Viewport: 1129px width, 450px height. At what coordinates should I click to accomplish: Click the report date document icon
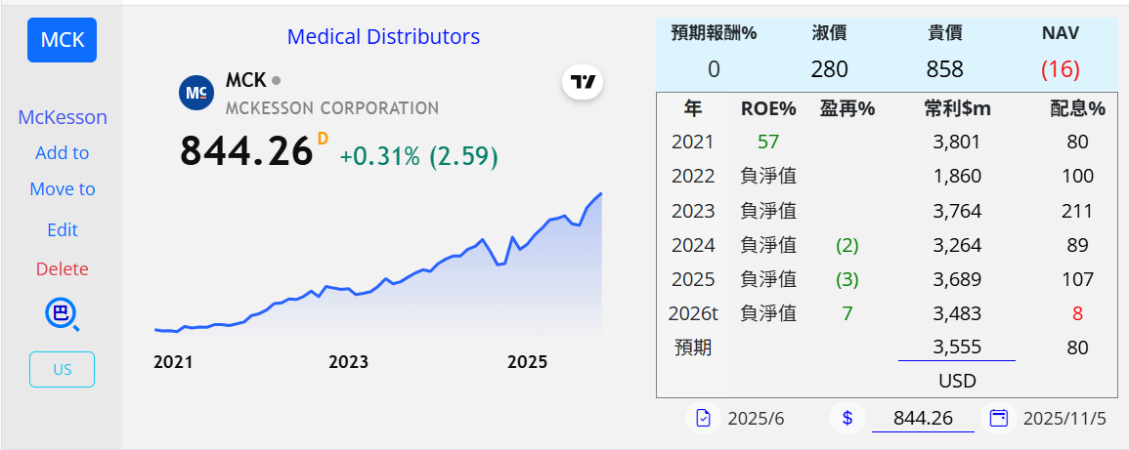click(x=703, y=418)
